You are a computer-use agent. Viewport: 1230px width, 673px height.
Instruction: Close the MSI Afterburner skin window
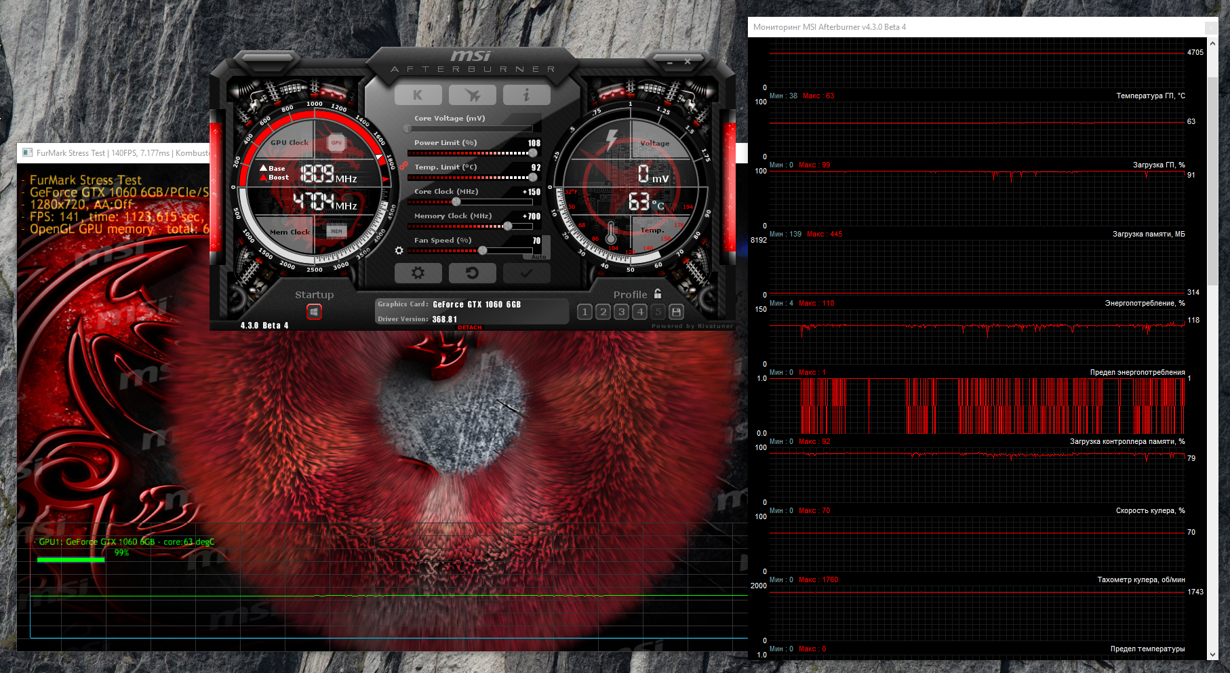[x=688, y=62]
